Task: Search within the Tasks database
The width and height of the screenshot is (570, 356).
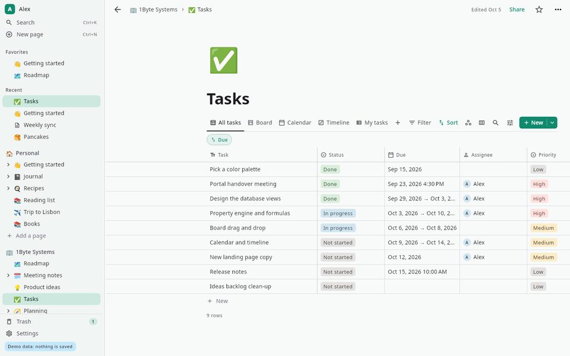Action: tap(495, 123)
